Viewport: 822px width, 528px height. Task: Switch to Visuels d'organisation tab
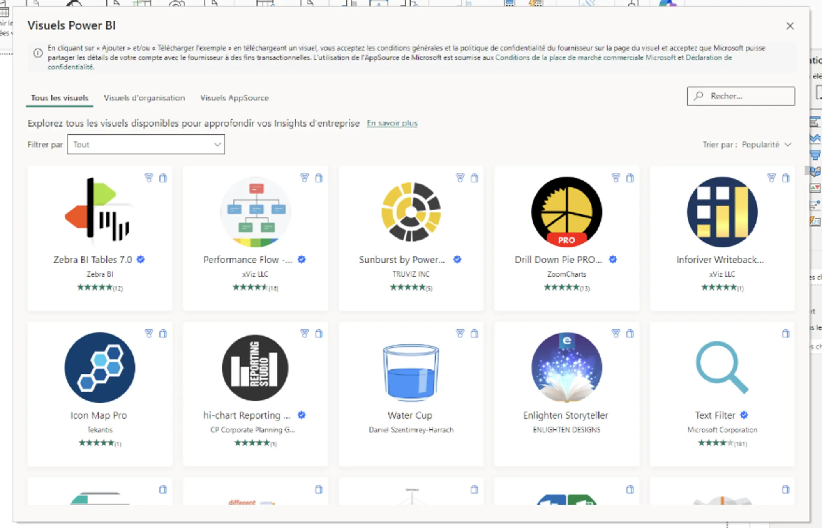[x=144, y=98]
